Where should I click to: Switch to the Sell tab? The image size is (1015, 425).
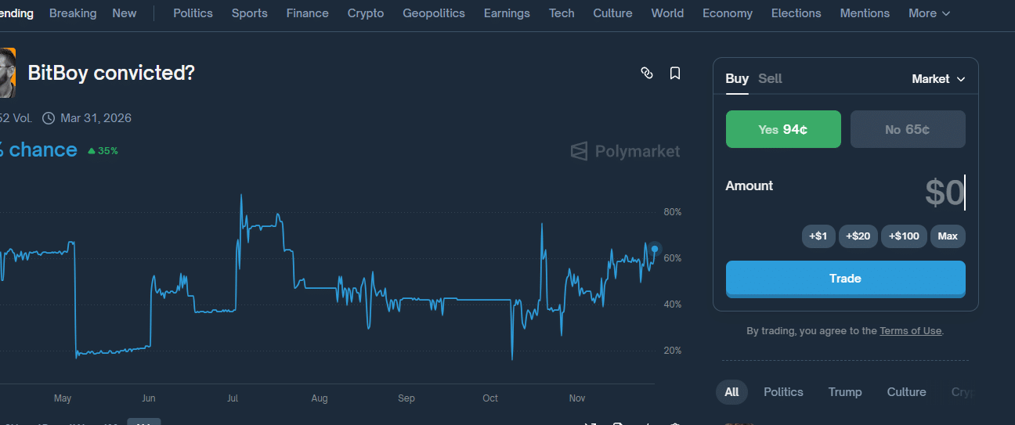770,78
